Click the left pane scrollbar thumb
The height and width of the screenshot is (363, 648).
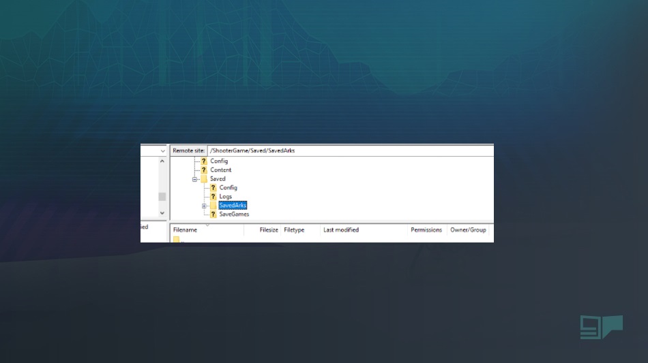pyautogui.click(x=162, y=196)
